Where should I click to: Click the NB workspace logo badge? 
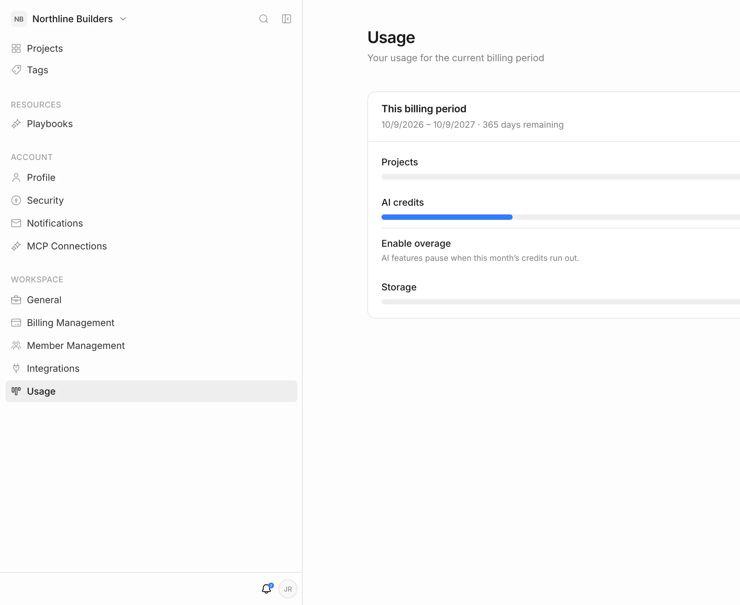click(x=19, y=19)
